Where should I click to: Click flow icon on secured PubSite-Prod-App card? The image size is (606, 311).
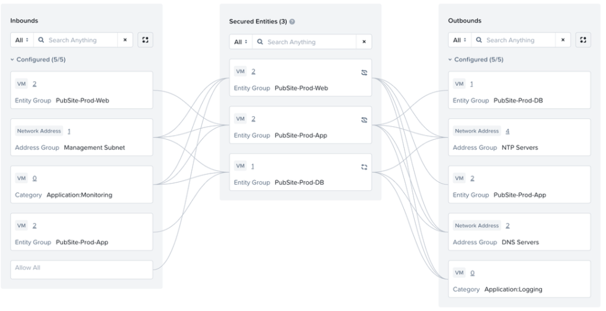click(364, 119)
